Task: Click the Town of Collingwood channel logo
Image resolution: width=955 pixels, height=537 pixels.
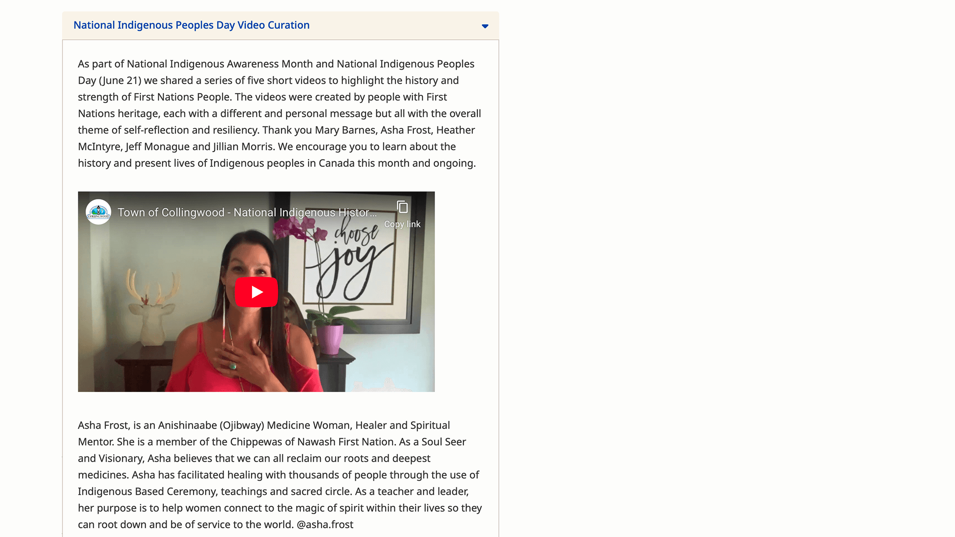Action: (98, 212)
